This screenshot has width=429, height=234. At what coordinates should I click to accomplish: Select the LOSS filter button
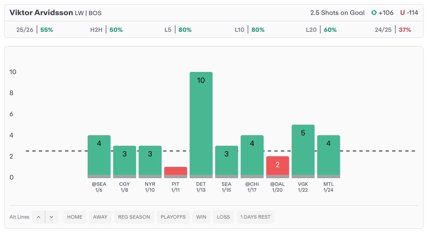click(x=223, y=217)
